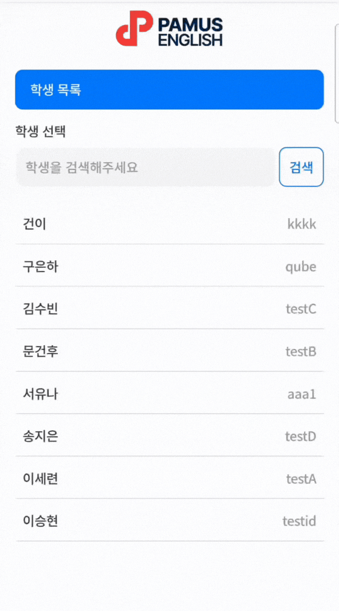Click the aaa1 user ID
Screen dimensions: 339x611
[x=301, y=394]
